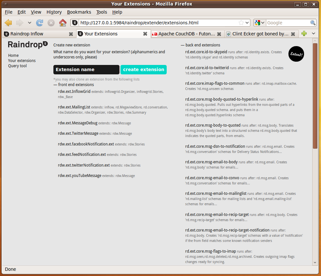Switch to the Clint Ecker tab

point(261,34)
